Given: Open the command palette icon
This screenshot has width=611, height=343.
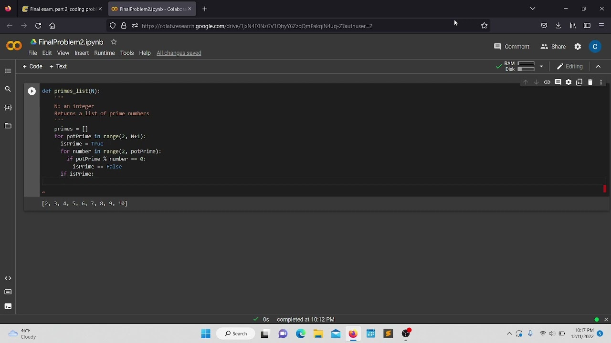Looking at the screenshot, I should click(8, 292).
